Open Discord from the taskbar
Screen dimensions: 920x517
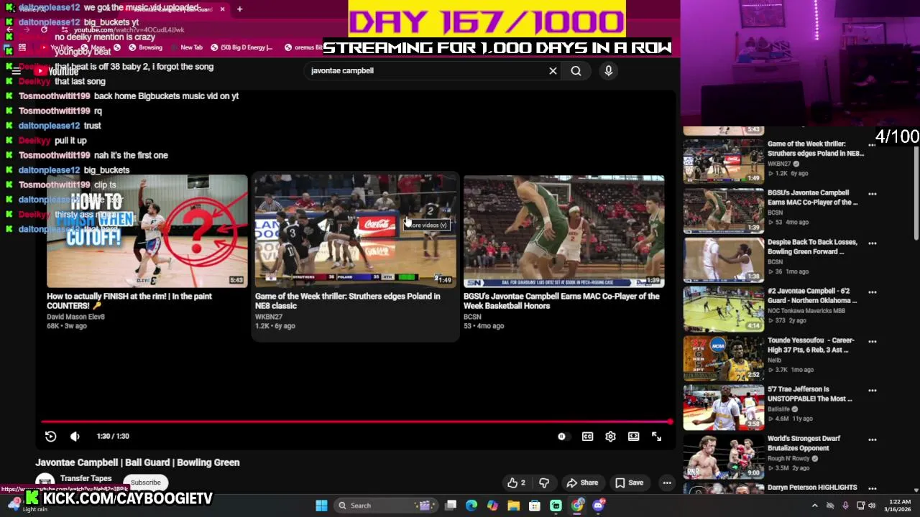click(599, 506)
